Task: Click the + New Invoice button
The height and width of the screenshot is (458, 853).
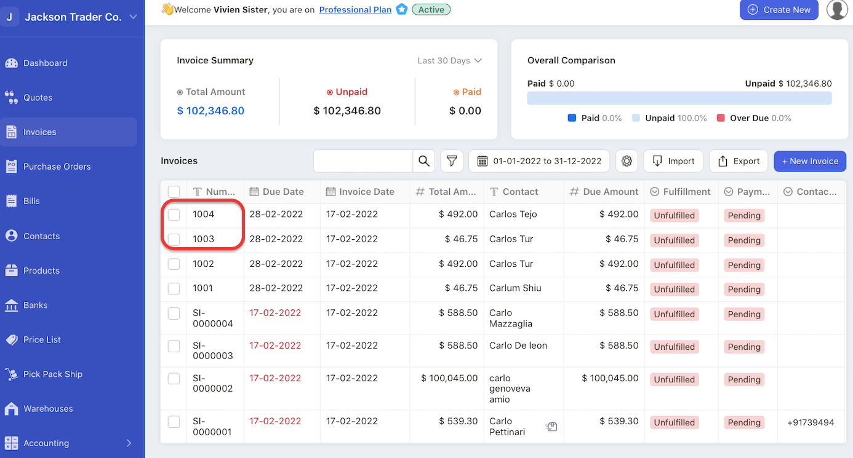Action: click(x=810, y=161)
